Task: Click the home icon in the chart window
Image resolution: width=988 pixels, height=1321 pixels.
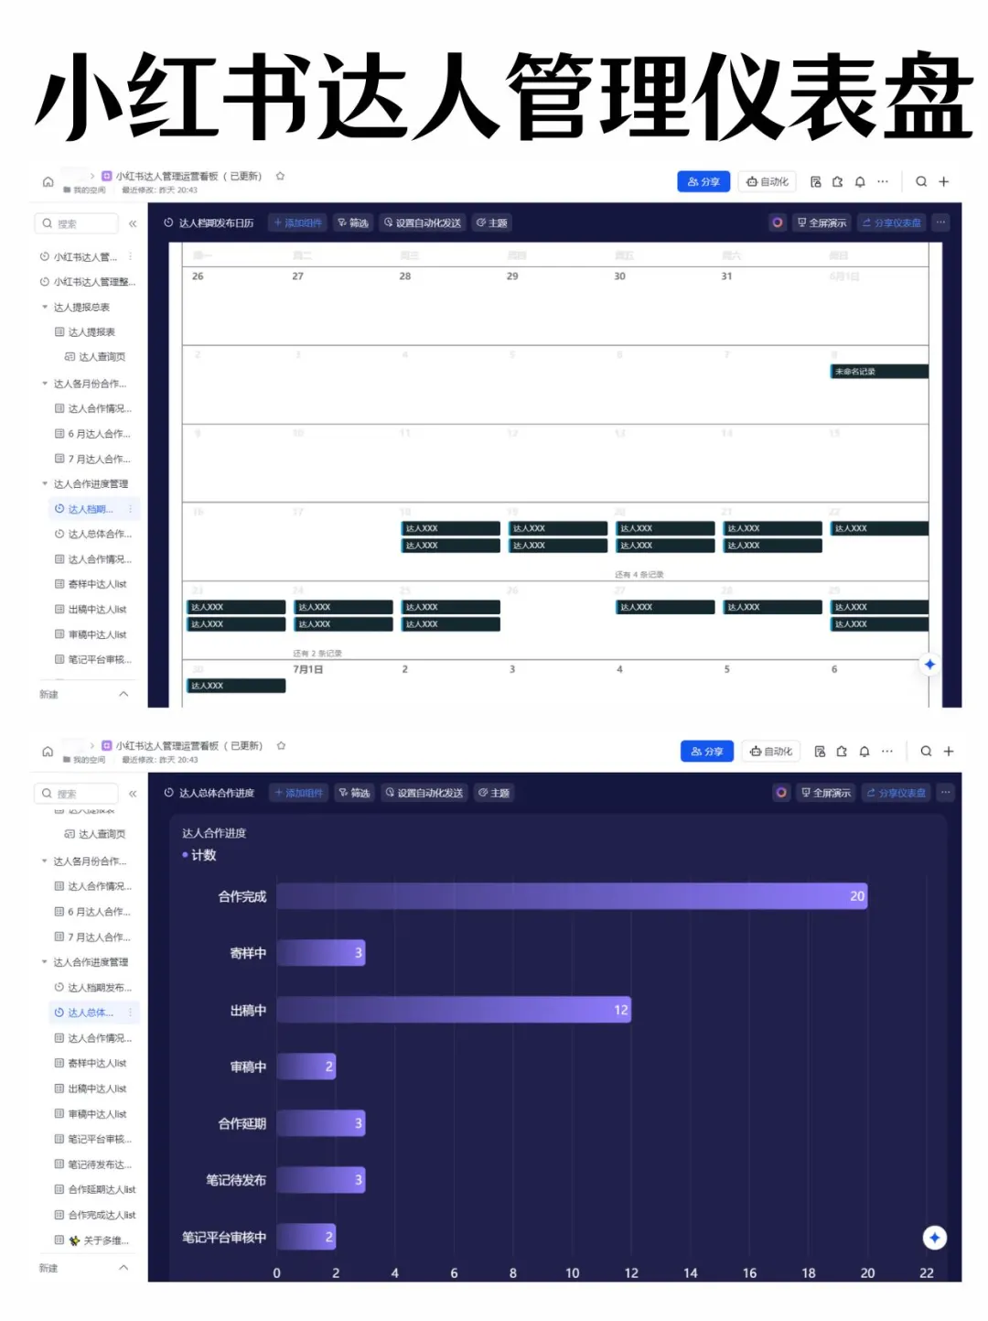Action: (x=48, y=752)
